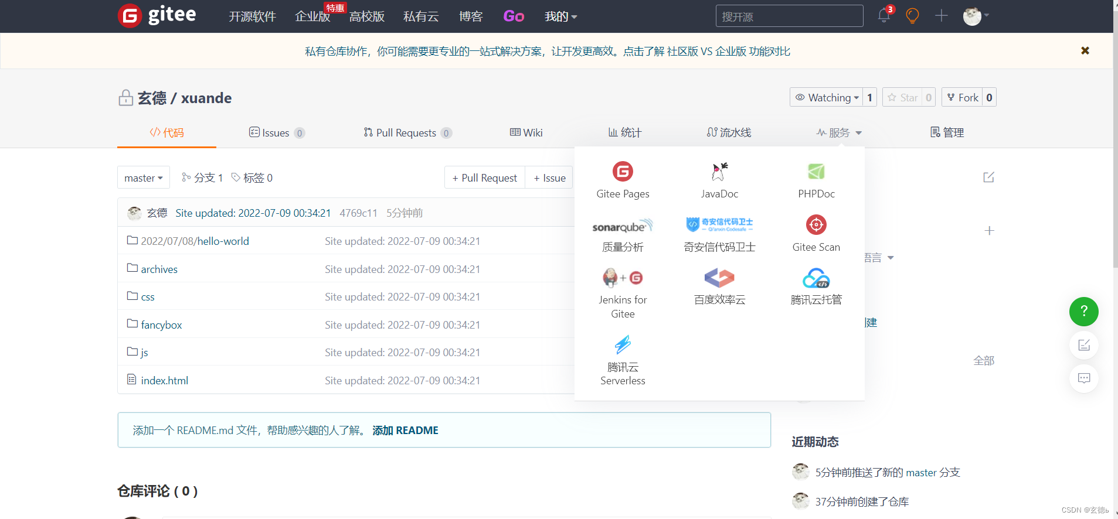The height and width of the screenshot is (519, 1118).
Task: Click the 搜开源 search field
Action: click(789, 16)
